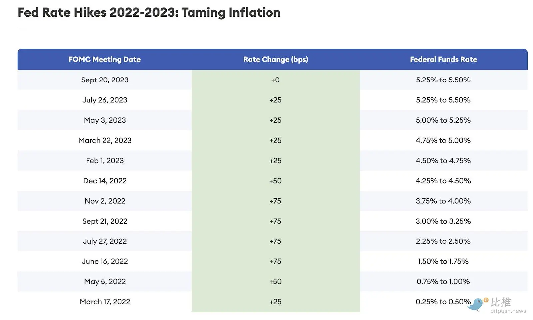Click the June 16, 2022 date cell
Image resolution: width=533 pixels, height=320 pixels.
pos(105,261)
